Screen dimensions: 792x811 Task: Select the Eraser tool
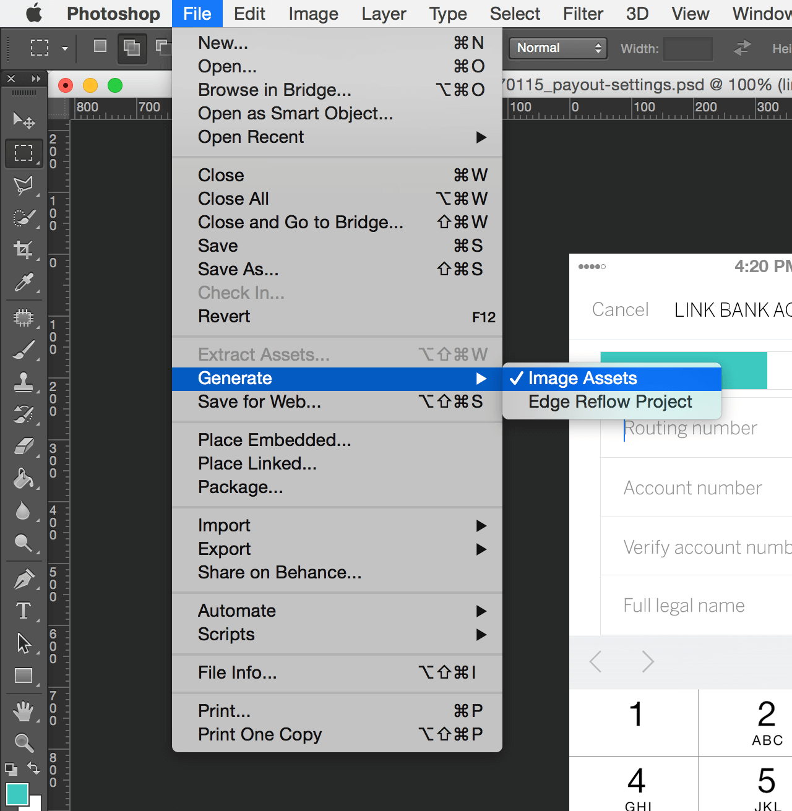pos(24,446)
